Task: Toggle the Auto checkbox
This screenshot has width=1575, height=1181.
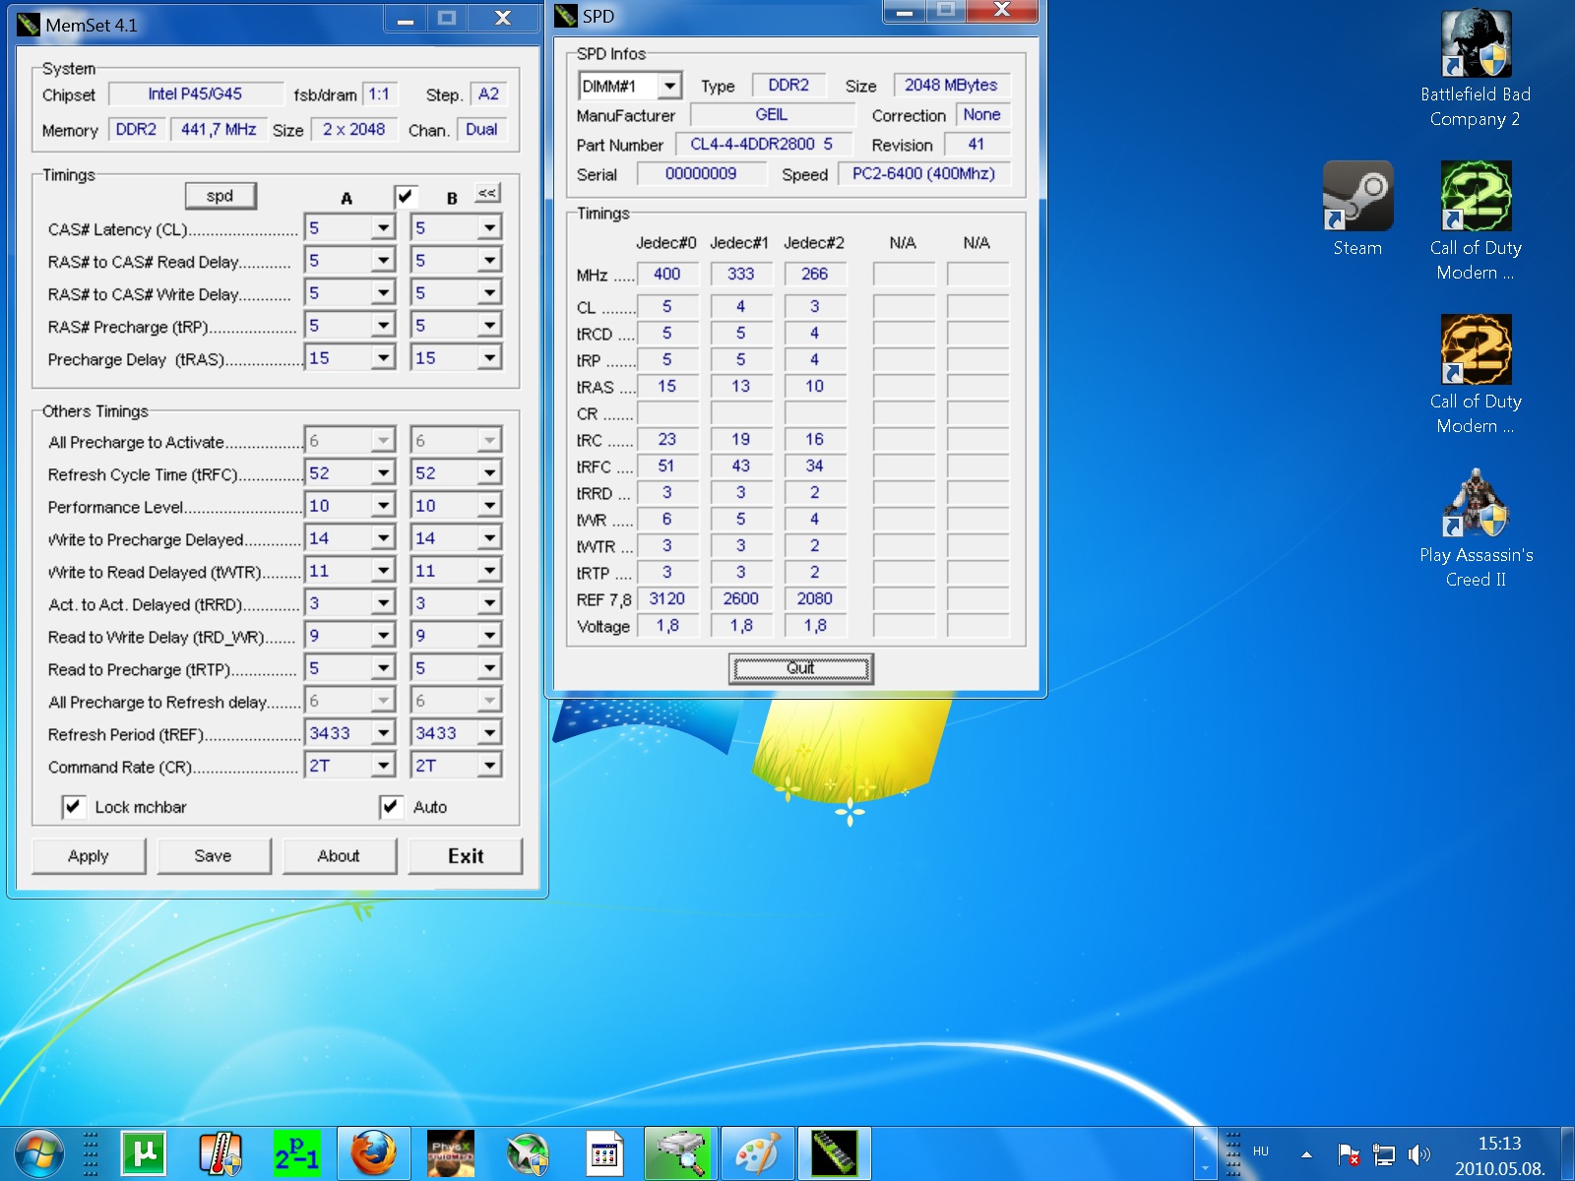Action: [x=391, y=807]
